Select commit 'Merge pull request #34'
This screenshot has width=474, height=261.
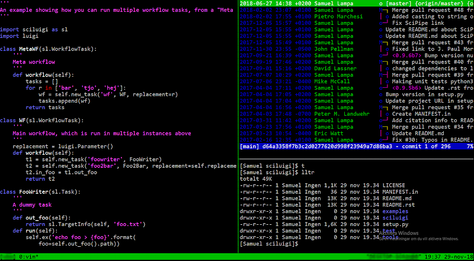[357, 127]
